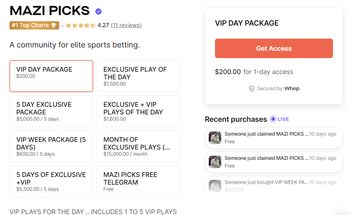Choose 5 DAYS OF EXCLUSIVE +VIP
This screenshot has height=215, width=354.
coord(51,181)
